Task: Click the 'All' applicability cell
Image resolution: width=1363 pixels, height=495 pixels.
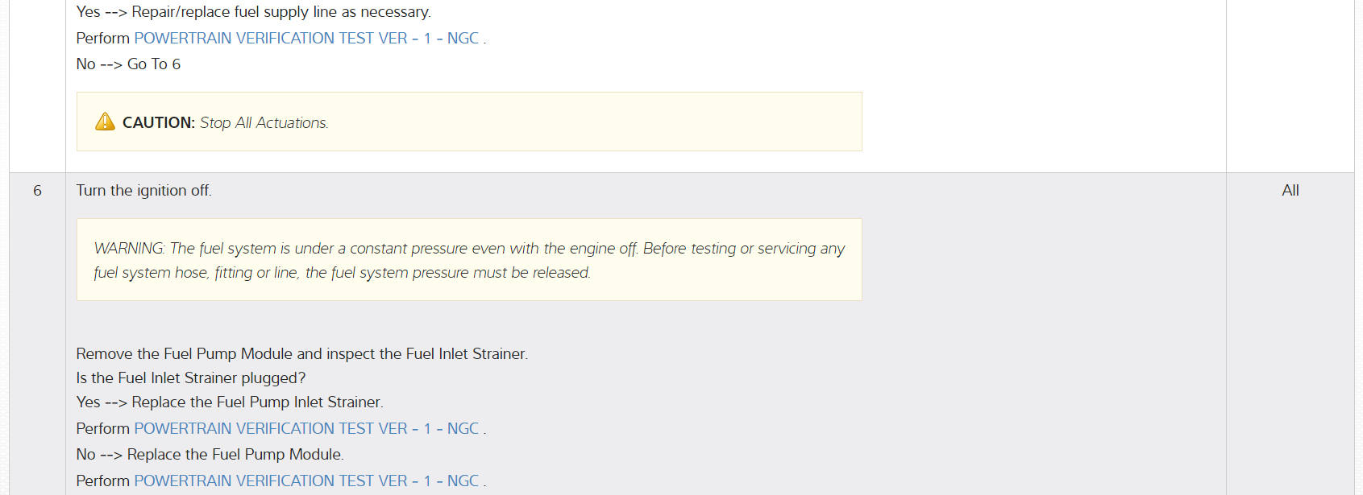Action: pyautogui.click(x=1290, y=191)
